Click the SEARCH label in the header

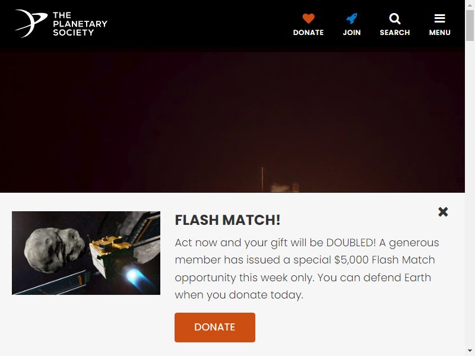point(395,33)
